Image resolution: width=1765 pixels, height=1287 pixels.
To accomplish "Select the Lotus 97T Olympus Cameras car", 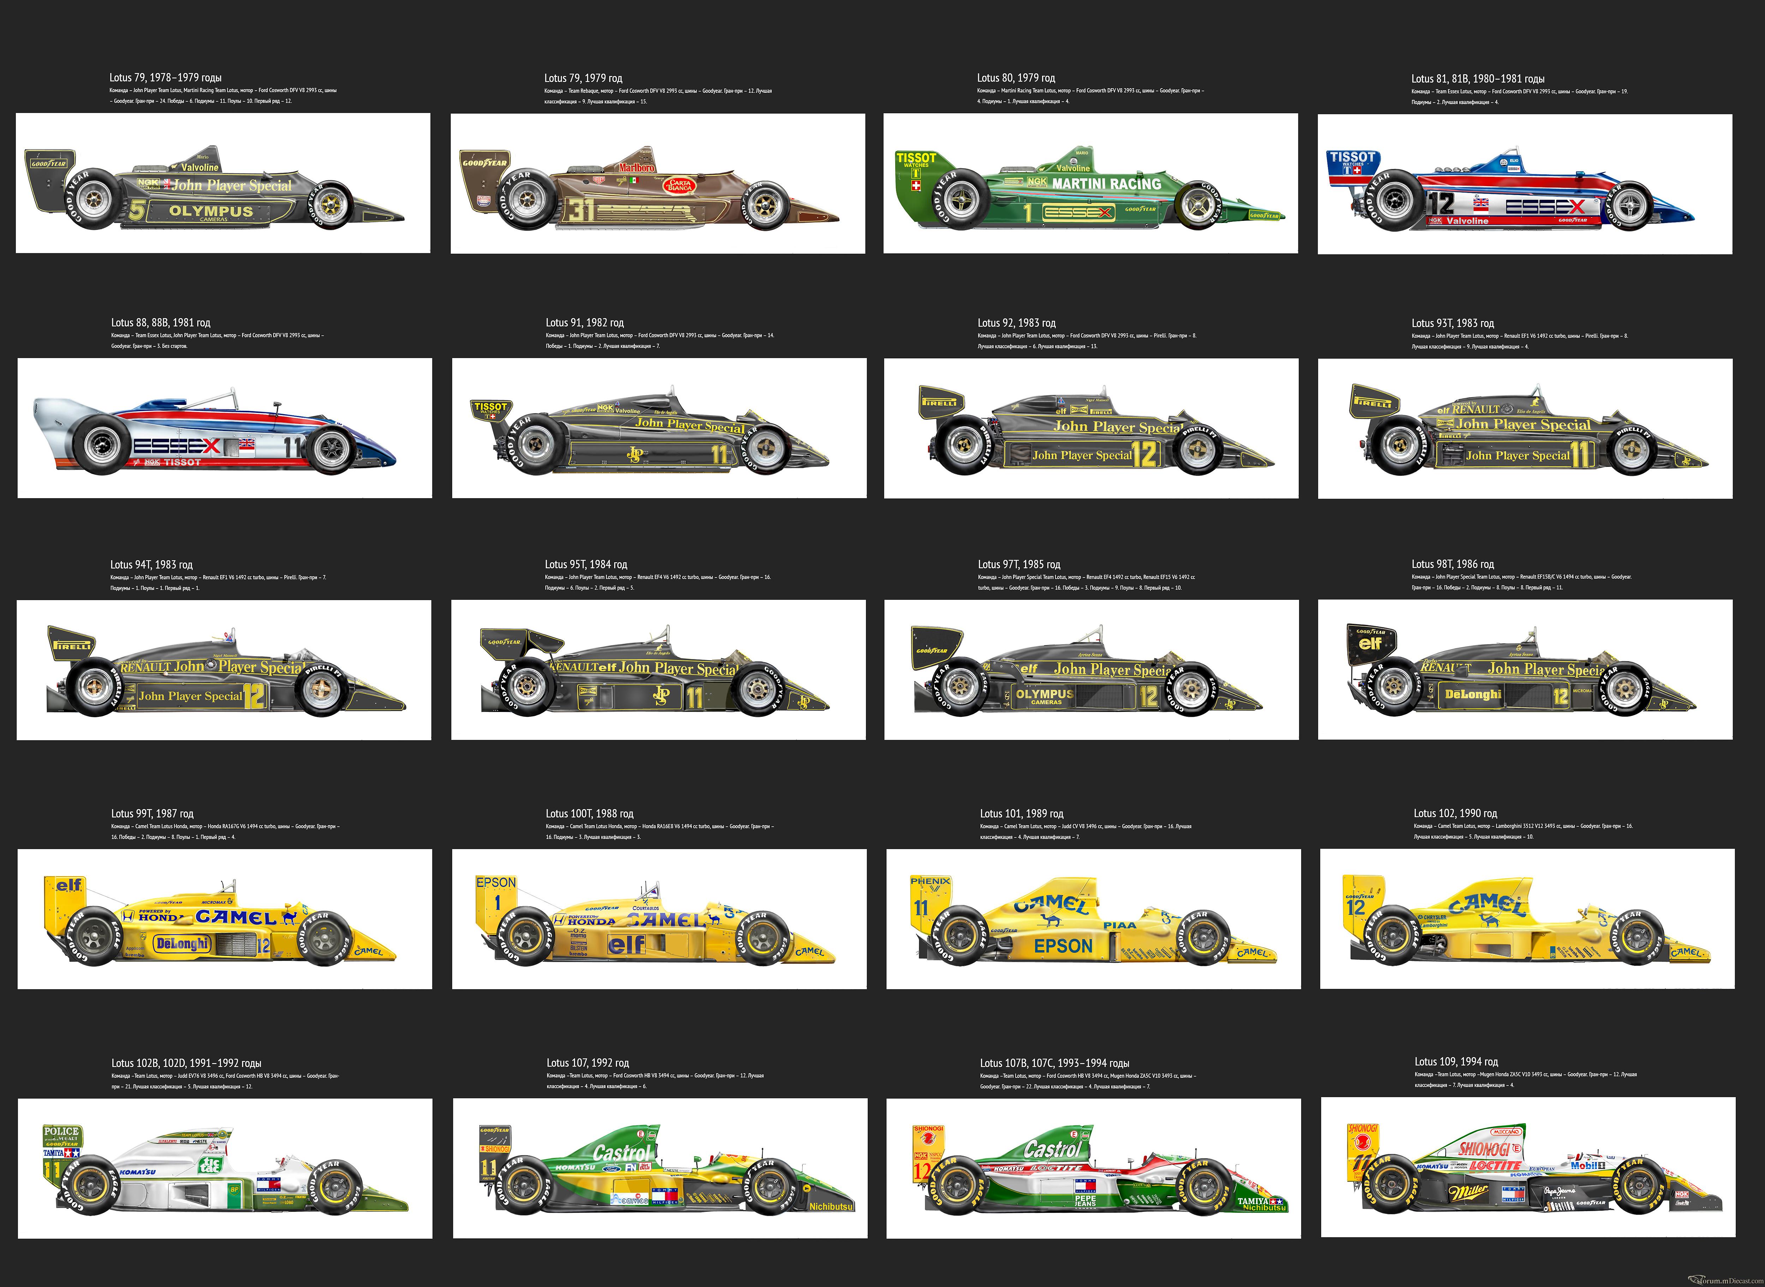I will coord(1091,670).
